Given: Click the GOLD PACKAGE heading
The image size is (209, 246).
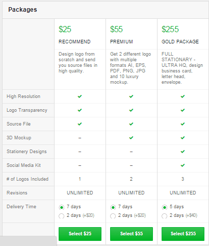Looking at the screenshot, I should click(180, 42).
